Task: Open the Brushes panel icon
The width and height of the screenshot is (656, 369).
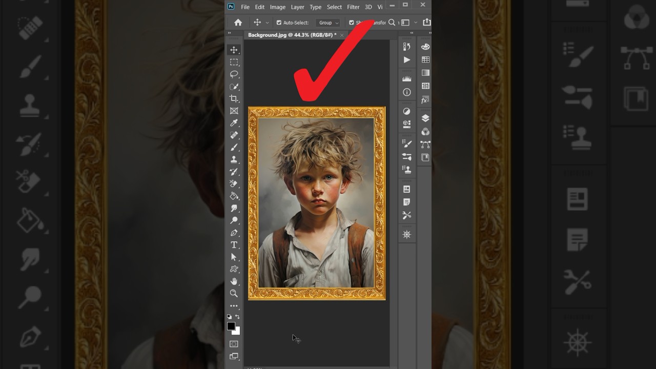Action: coord(407,156)
